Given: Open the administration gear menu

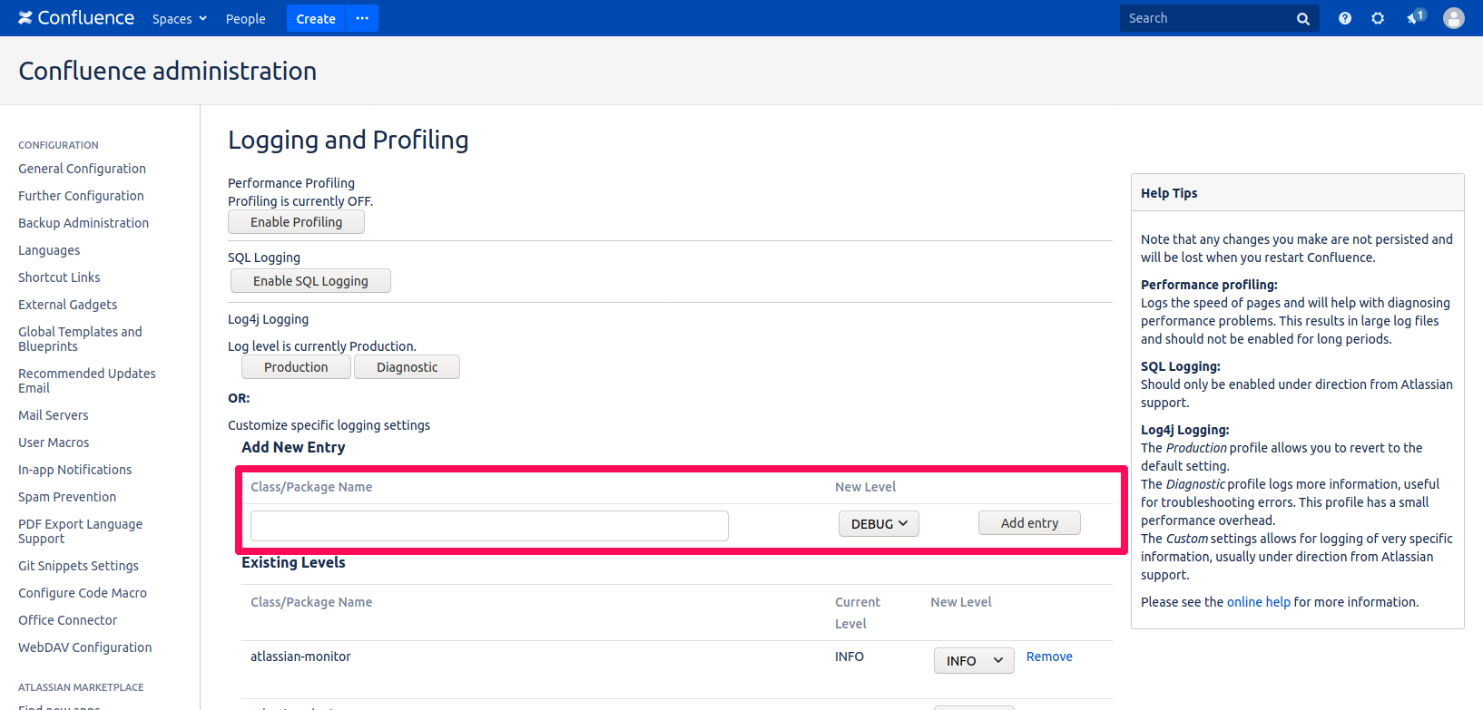Looking at the screenshot, I should click(x=1378, y=18).
